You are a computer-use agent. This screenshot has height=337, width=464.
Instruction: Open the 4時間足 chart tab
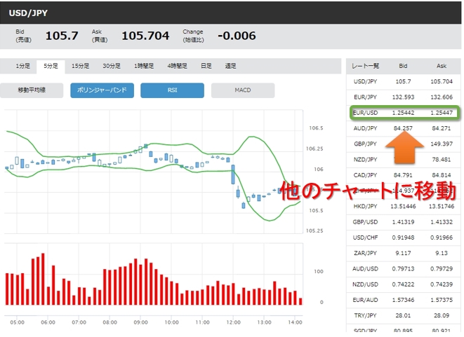pyautogui.click(x=177, y=66)
